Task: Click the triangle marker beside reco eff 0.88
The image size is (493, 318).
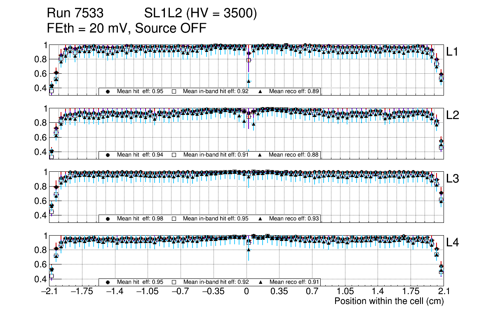Action: pos(261,155)
